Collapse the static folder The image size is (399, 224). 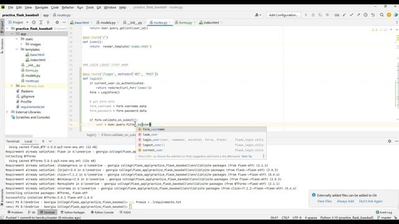pyautogui.click(x=17, y=39)
